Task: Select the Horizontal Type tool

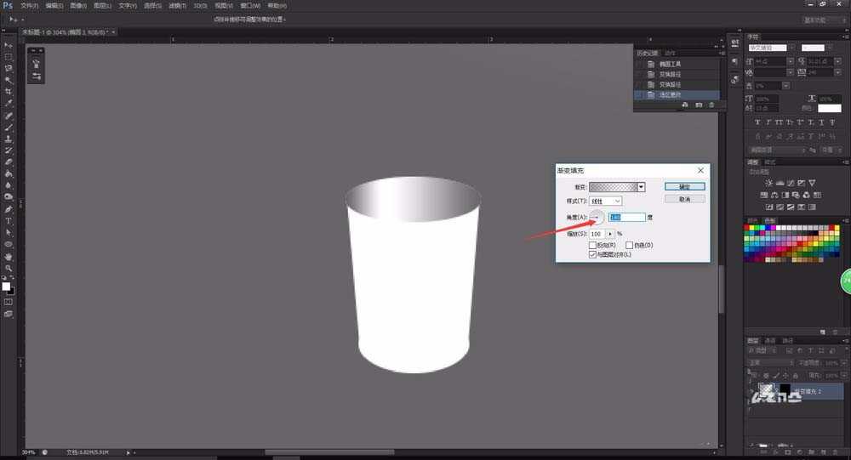Action: (9, 220)
